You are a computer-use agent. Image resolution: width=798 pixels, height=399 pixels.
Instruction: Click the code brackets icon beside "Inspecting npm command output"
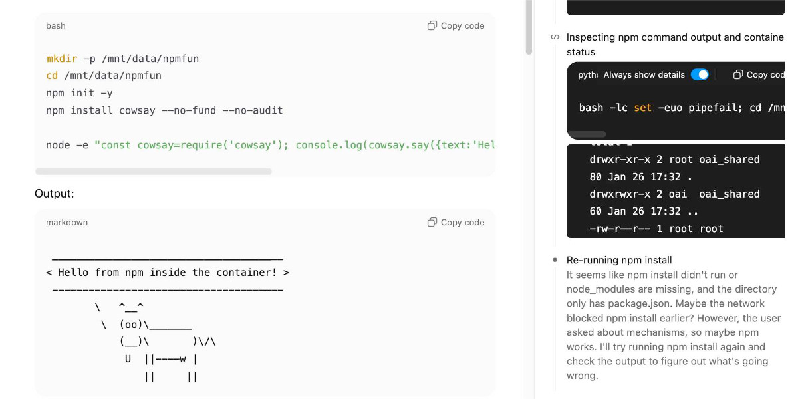coord(556,37)
